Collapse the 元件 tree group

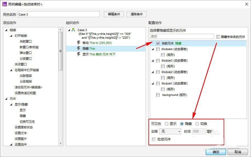(6, 99)
